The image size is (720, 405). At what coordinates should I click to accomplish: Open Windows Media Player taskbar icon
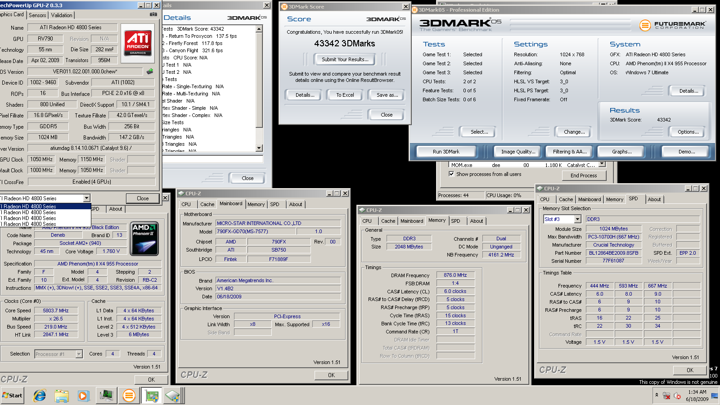click(x=83, y=396)
